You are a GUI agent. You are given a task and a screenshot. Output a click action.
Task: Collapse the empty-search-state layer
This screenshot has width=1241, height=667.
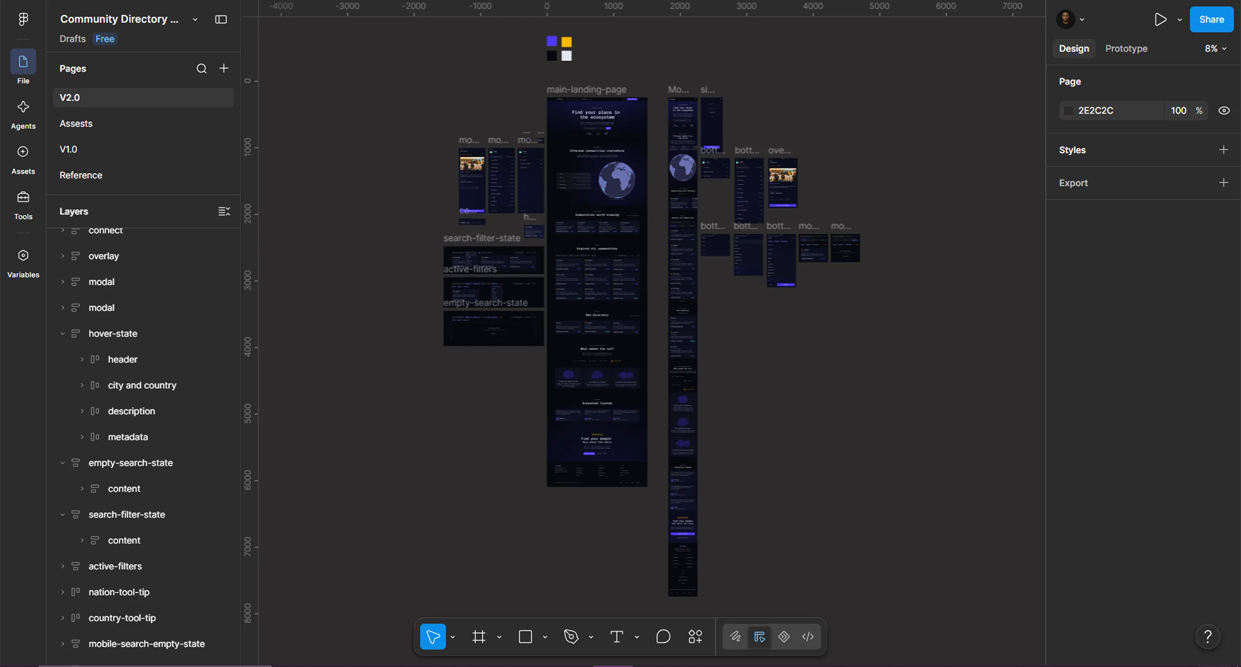pyautogui.click(x=62, y=463)
